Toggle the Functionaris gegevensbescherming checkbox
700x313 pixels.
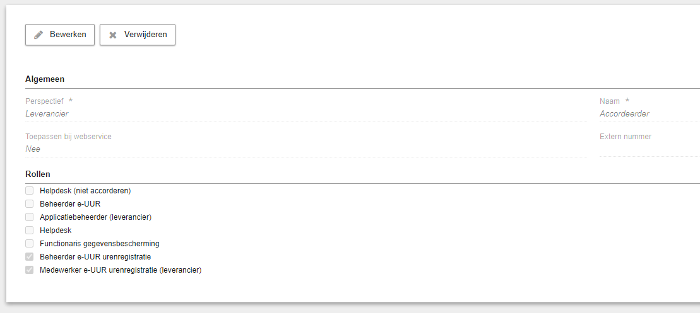(x=30, y=244)
